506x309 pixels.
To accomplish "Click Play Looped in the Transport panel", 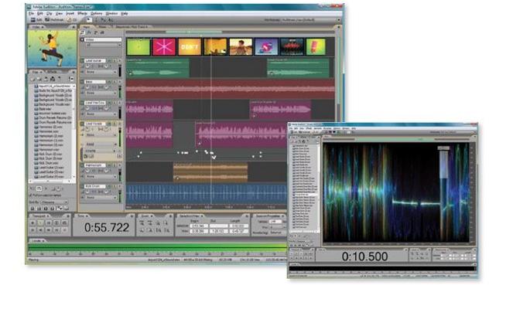I will coord(64,223).
